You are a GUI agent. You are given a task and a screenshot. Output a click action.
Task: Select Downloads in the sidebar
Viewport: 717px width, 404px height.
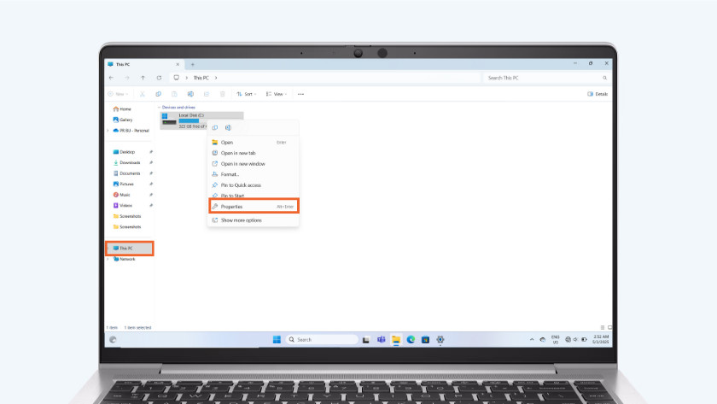[x=130, y=162]
